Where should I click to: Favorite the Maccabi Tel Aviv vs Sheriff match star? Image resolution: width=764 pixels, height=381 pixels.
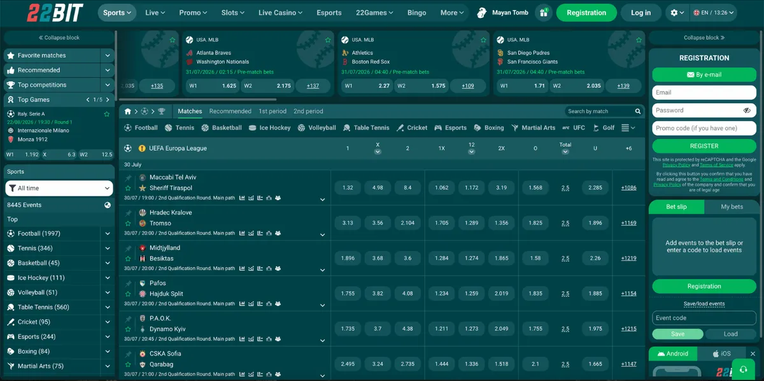pos(128,189)
